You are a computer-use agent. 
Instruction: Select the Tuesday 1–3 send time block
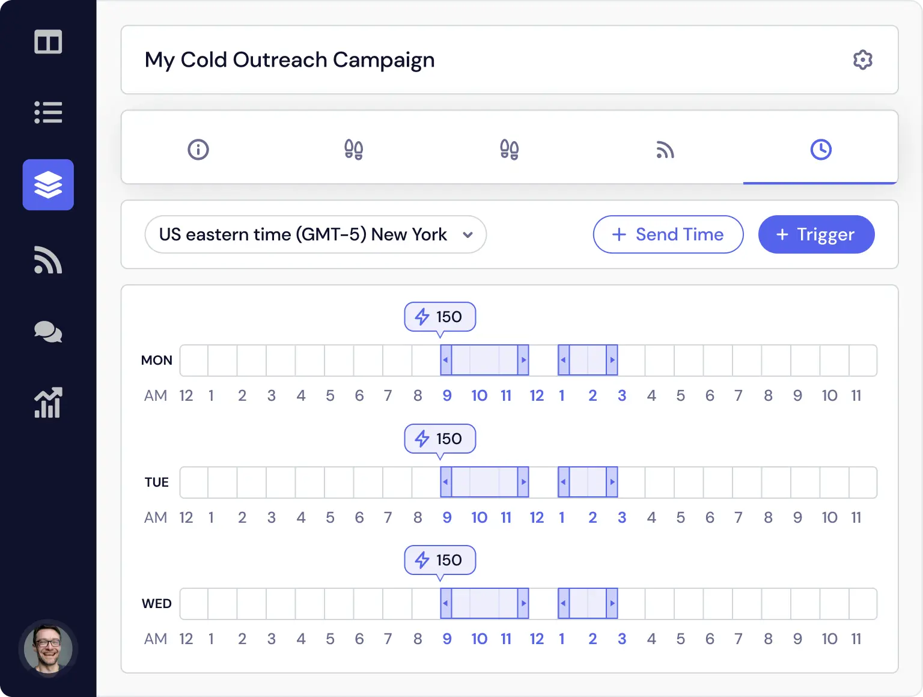click(588, 482)
